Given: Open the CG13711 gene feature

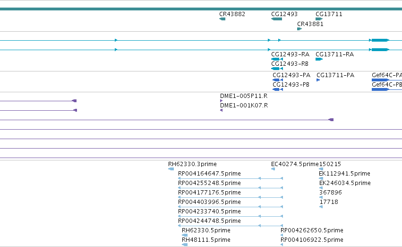Looking at the screenshot, I should (x=319, y=19).
